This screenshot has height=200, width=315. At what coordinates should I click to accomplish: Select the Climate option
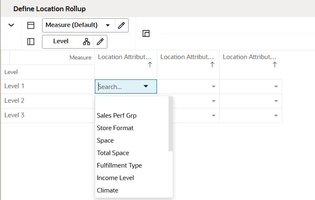point(108,190)
